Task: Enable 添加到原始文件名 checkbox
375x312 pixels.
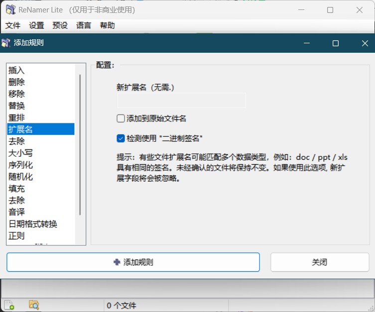Action: click(x=121, y=118)
